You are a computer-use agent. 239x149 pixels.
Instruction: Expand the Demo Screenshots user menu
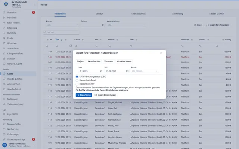pos(18,145)
